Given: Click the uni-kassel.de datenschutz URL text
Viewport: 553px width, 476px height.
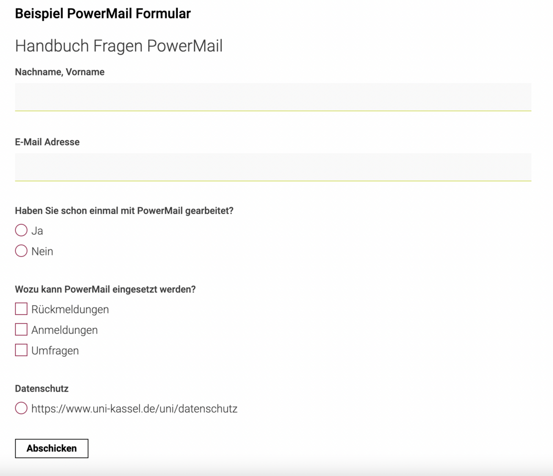Looking at the screenshot, I should (x=134, y=409).
